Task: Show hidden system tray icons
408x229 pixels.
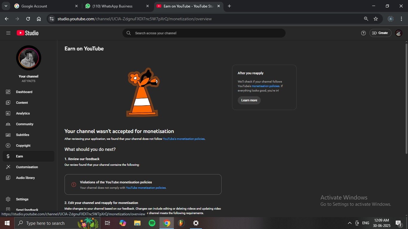Action: click(x=349, y=223)
